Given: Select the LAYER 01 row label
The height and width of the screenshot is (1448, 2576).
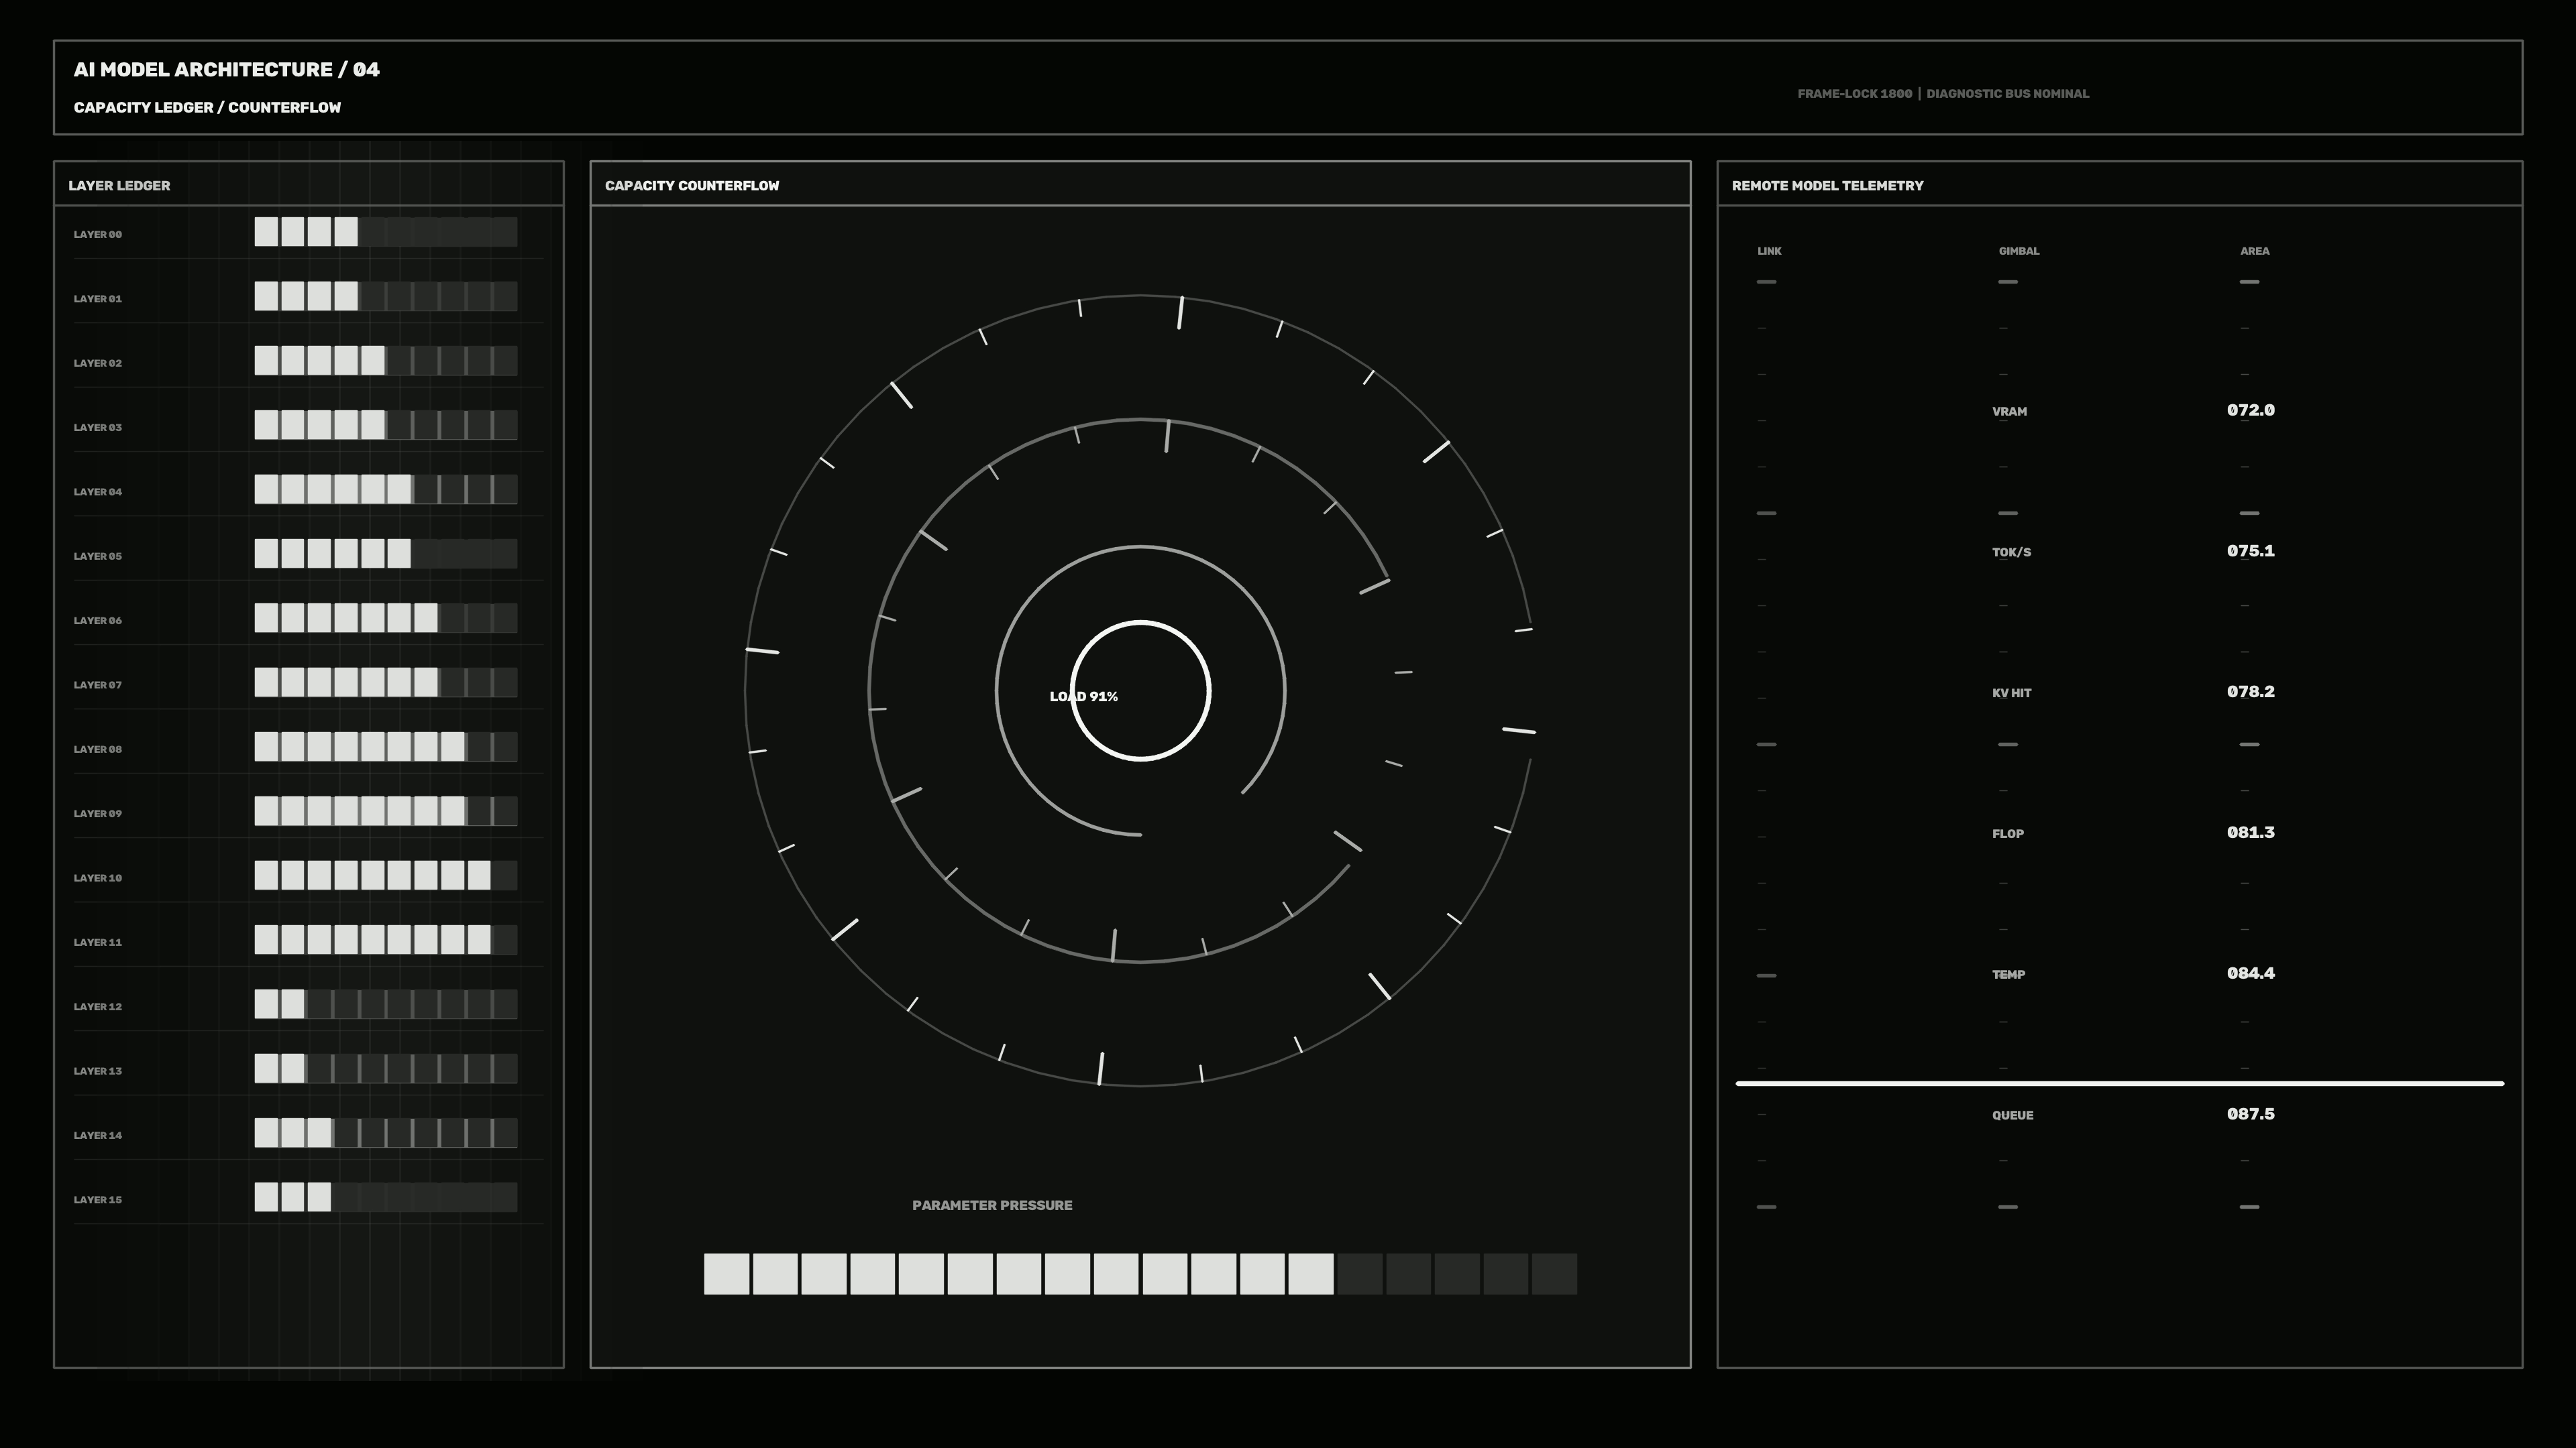Looking at the screenshot, I should 98,299.
